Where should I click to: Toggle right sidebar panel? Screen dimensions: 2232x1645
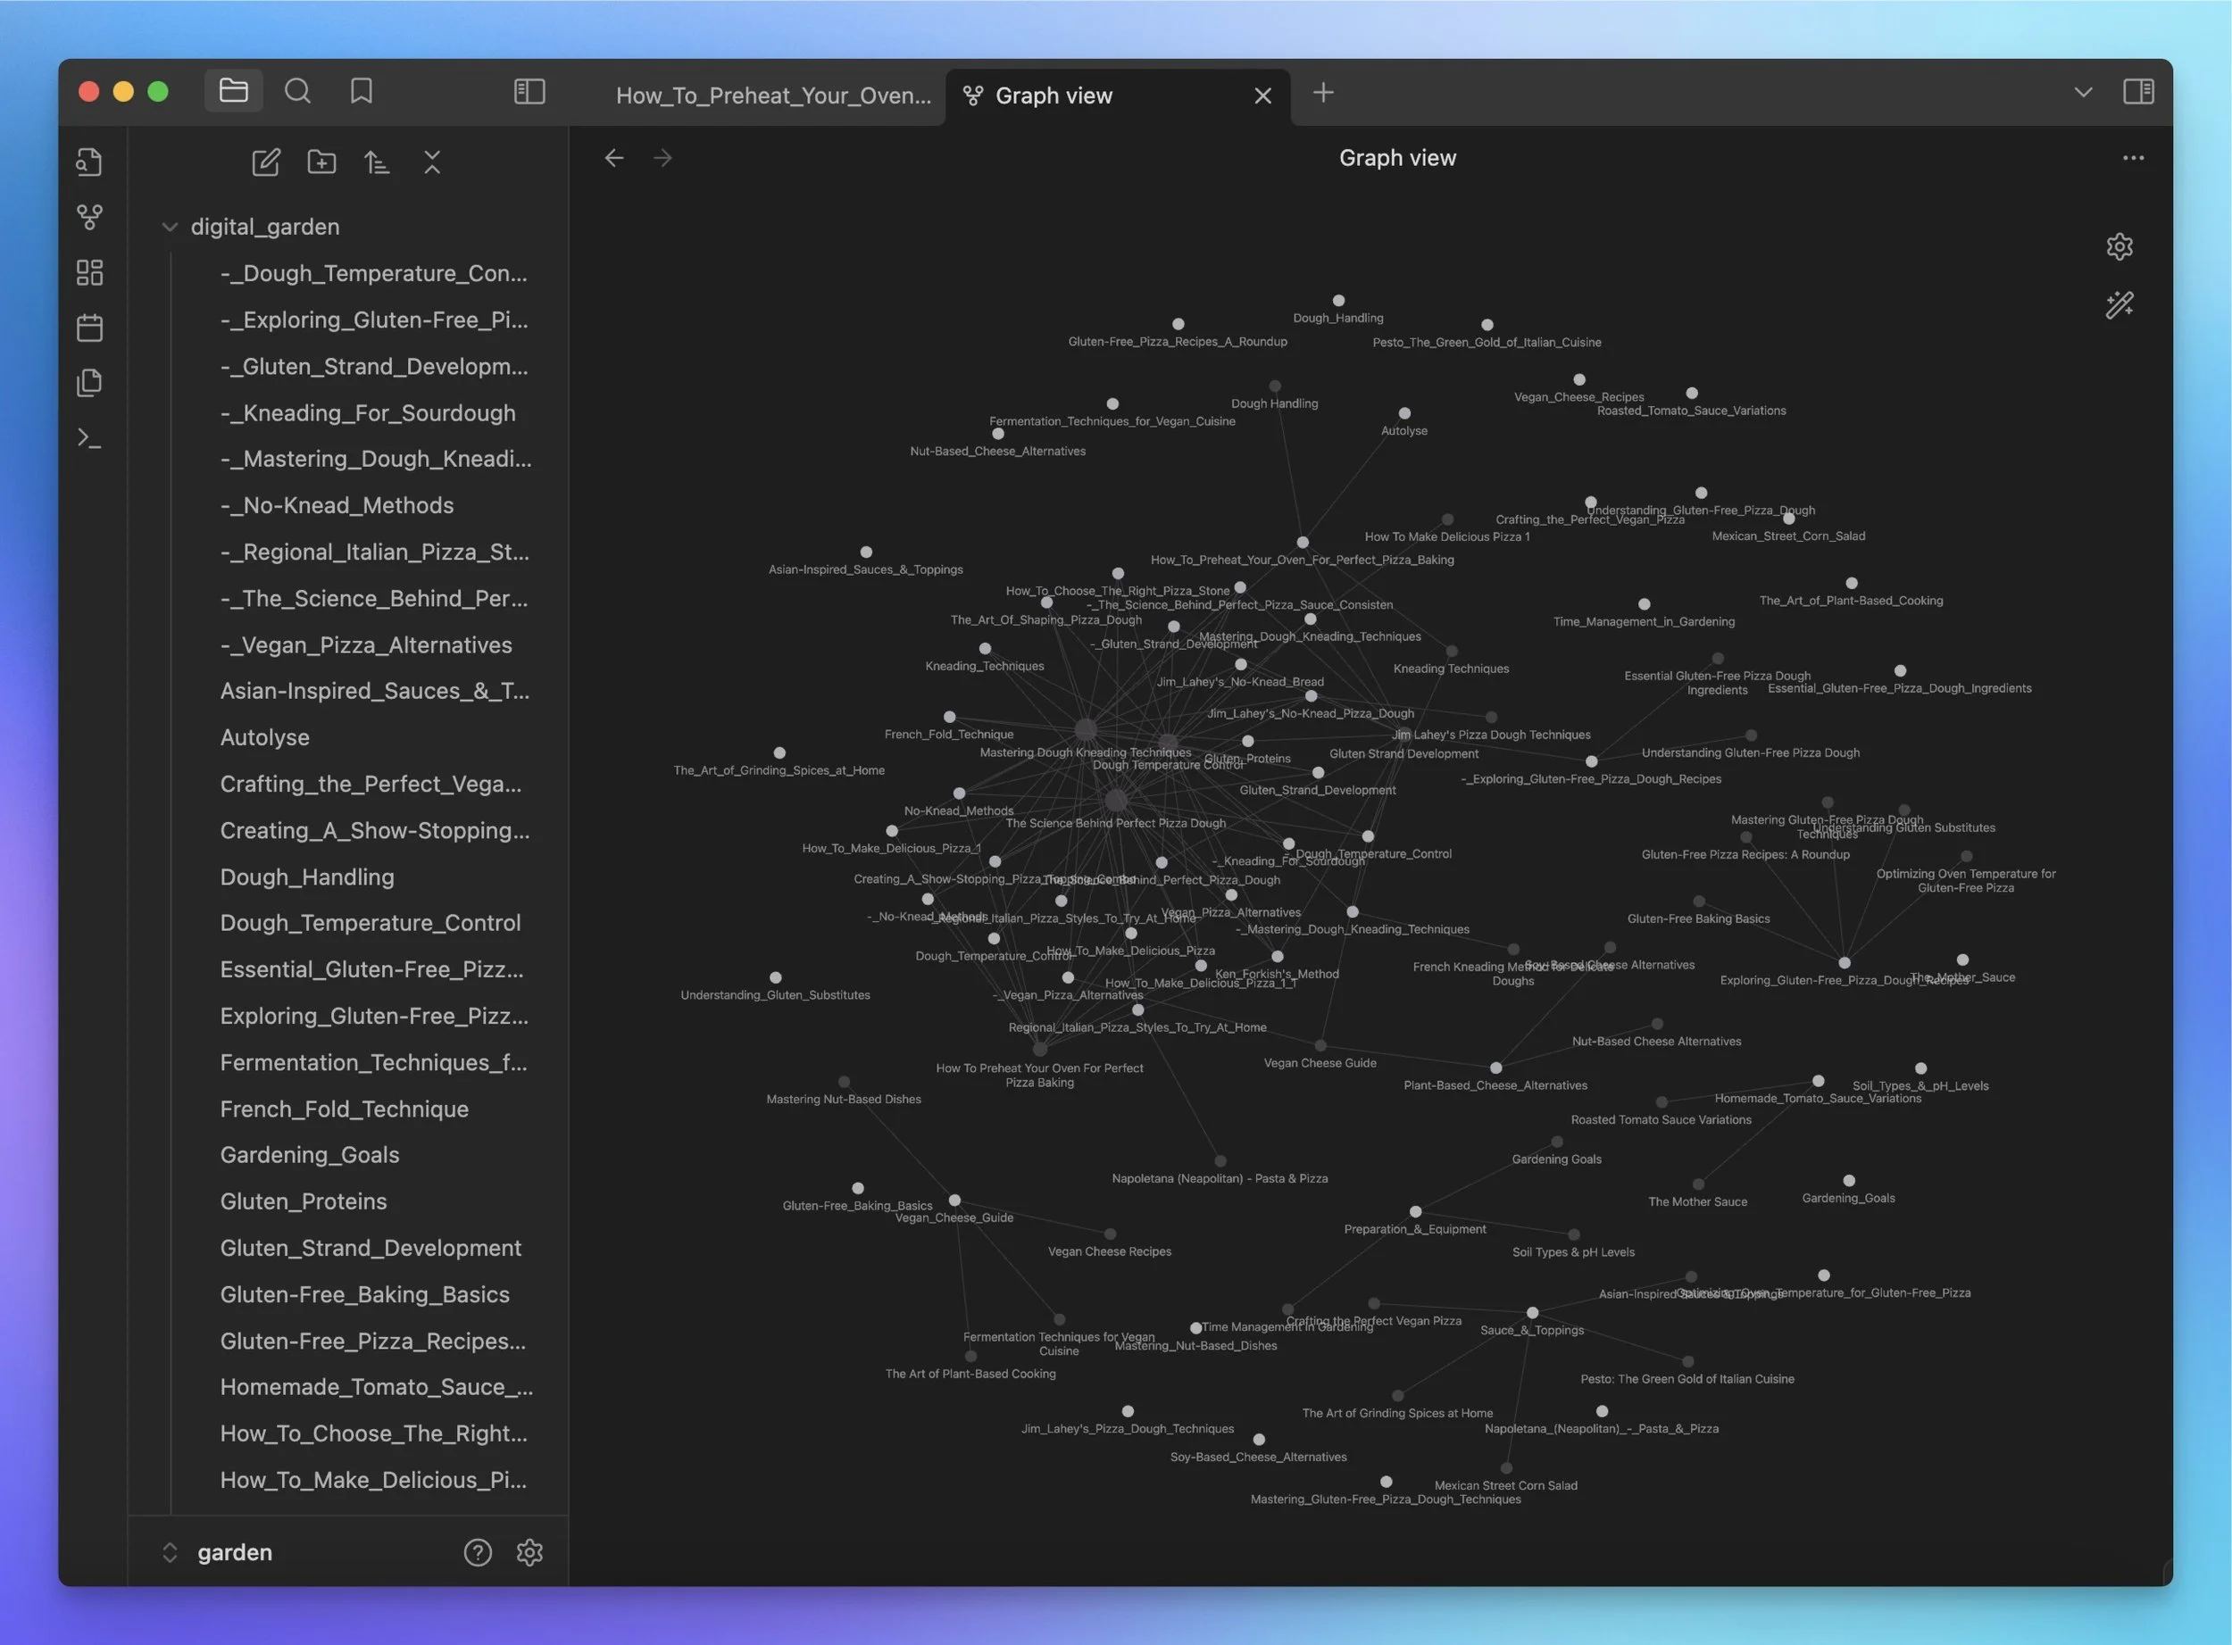2138,93
